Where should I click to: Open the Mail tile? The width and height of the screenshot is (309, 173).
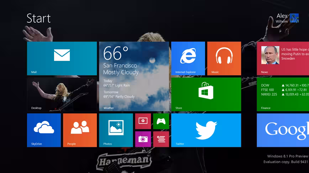click(62, 58)
